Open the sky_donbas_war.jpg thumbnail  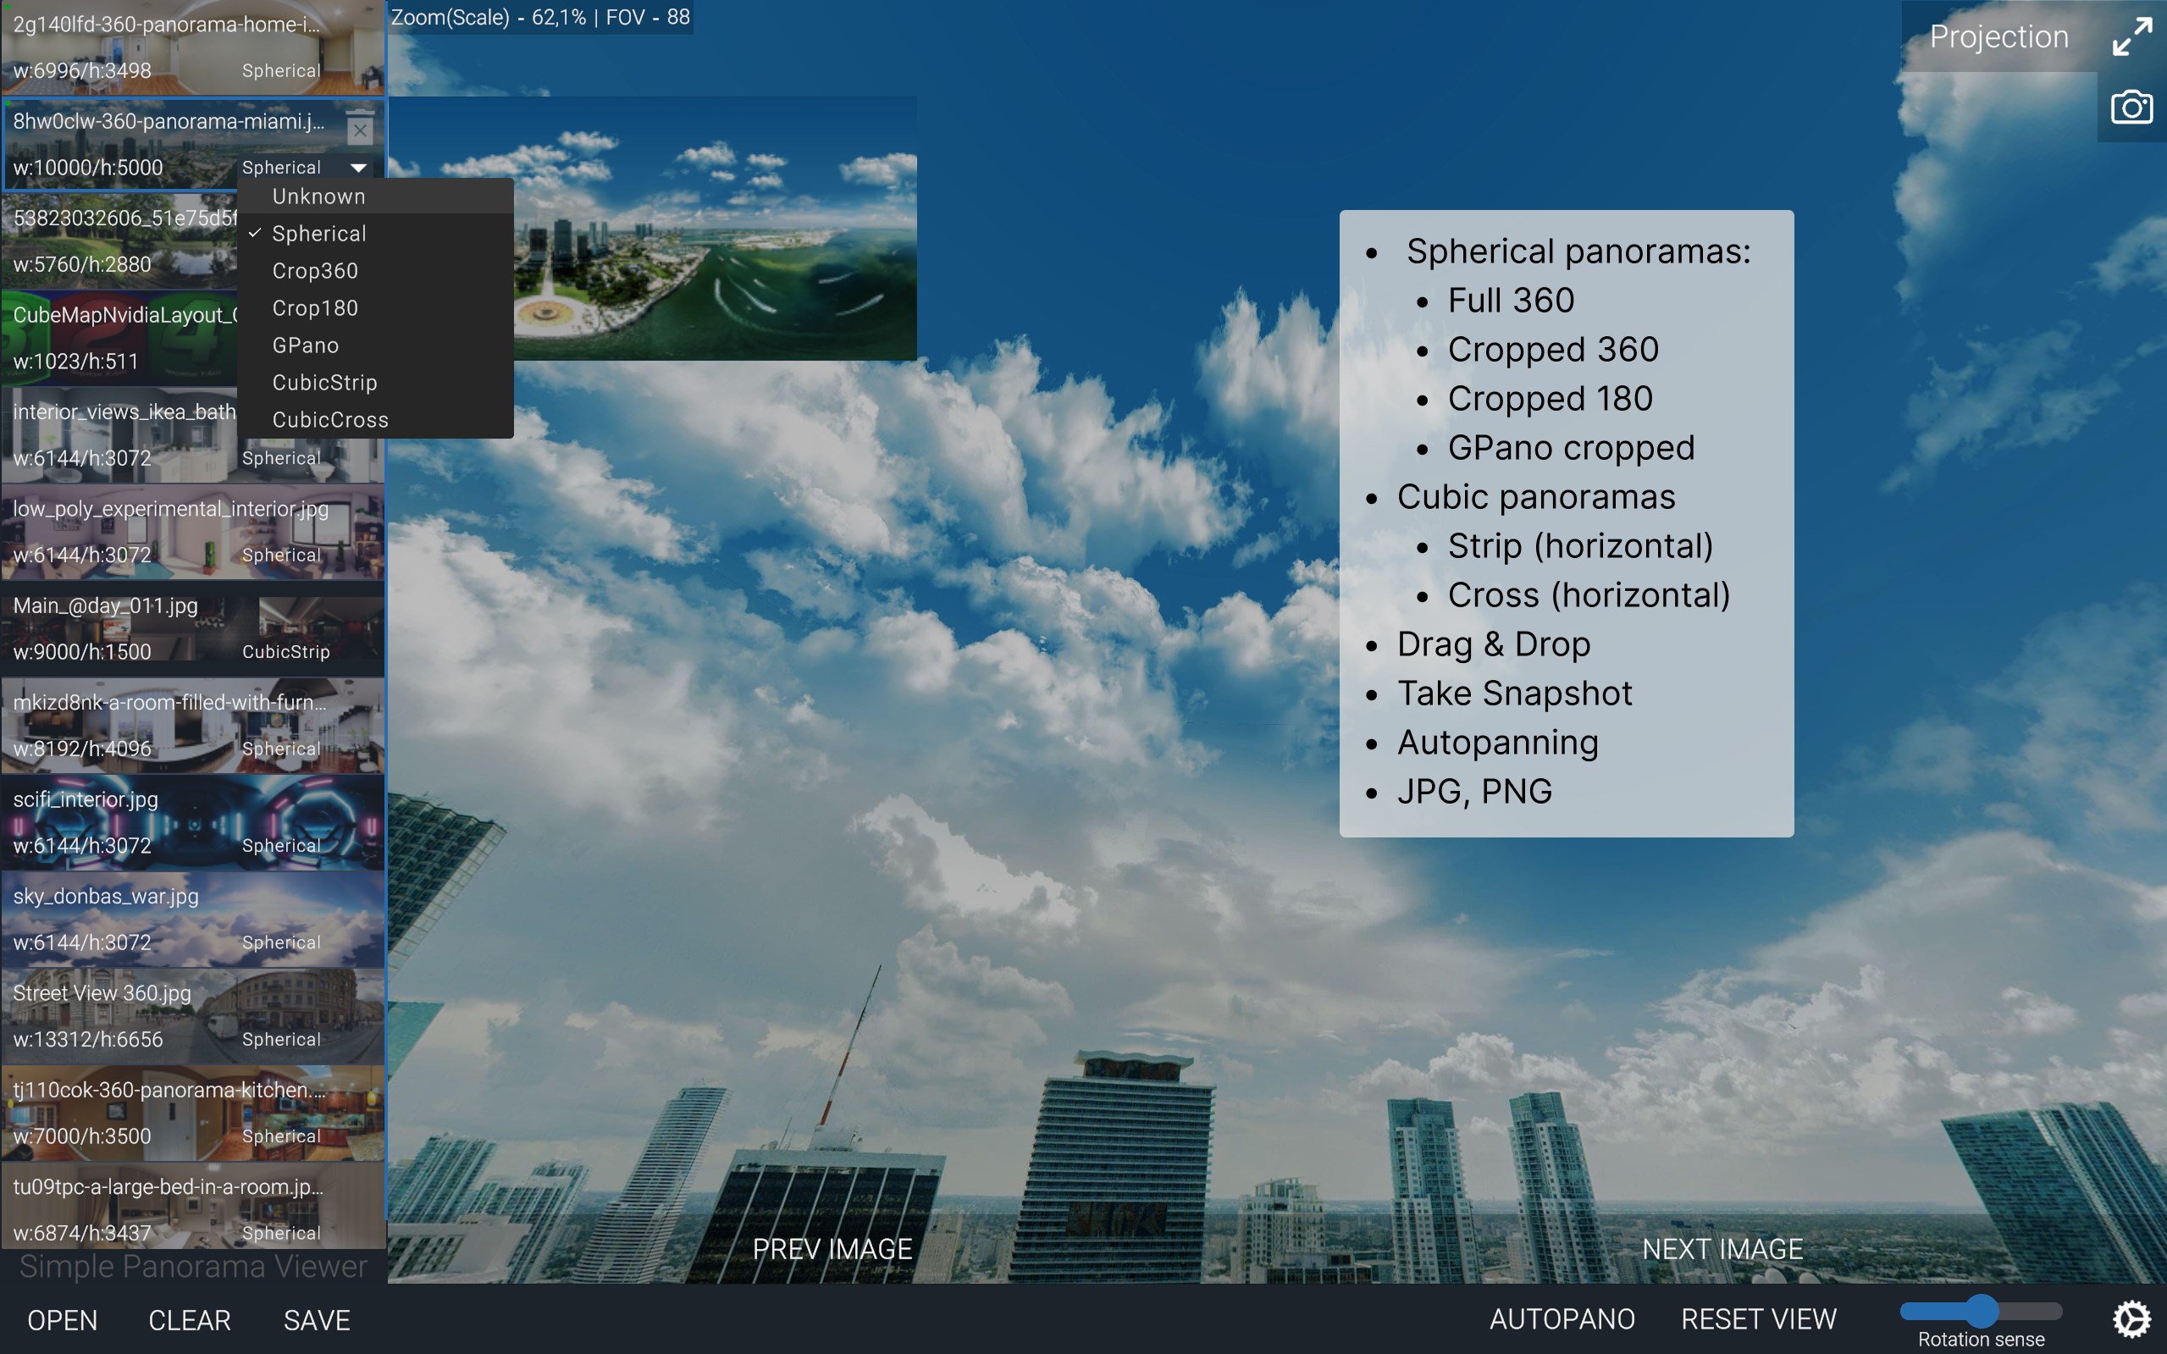(192, 919)
